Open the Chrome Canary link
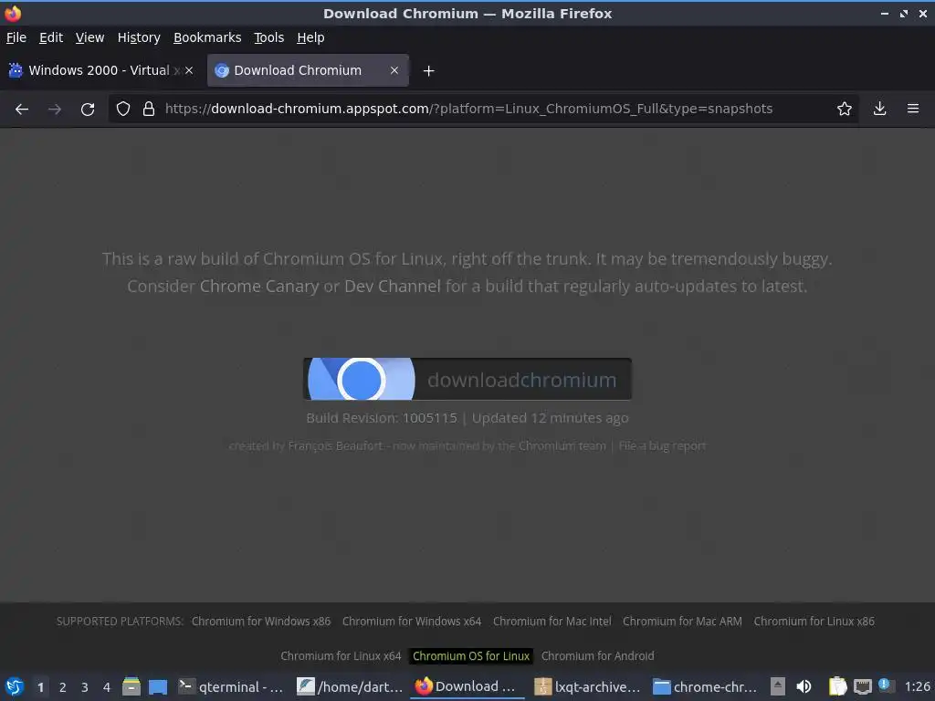Screen dimensions: 935x701 258,286
